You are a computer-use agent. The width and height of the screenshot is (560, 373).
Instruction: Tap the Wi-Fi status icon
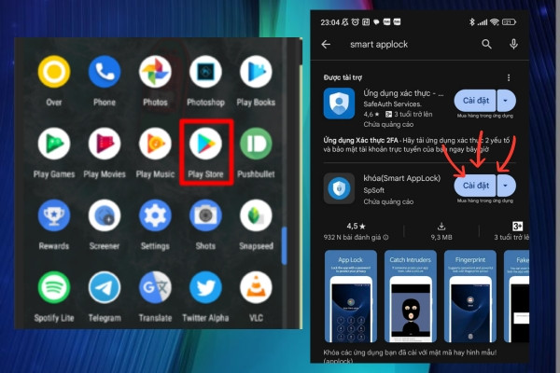(495, 22)
